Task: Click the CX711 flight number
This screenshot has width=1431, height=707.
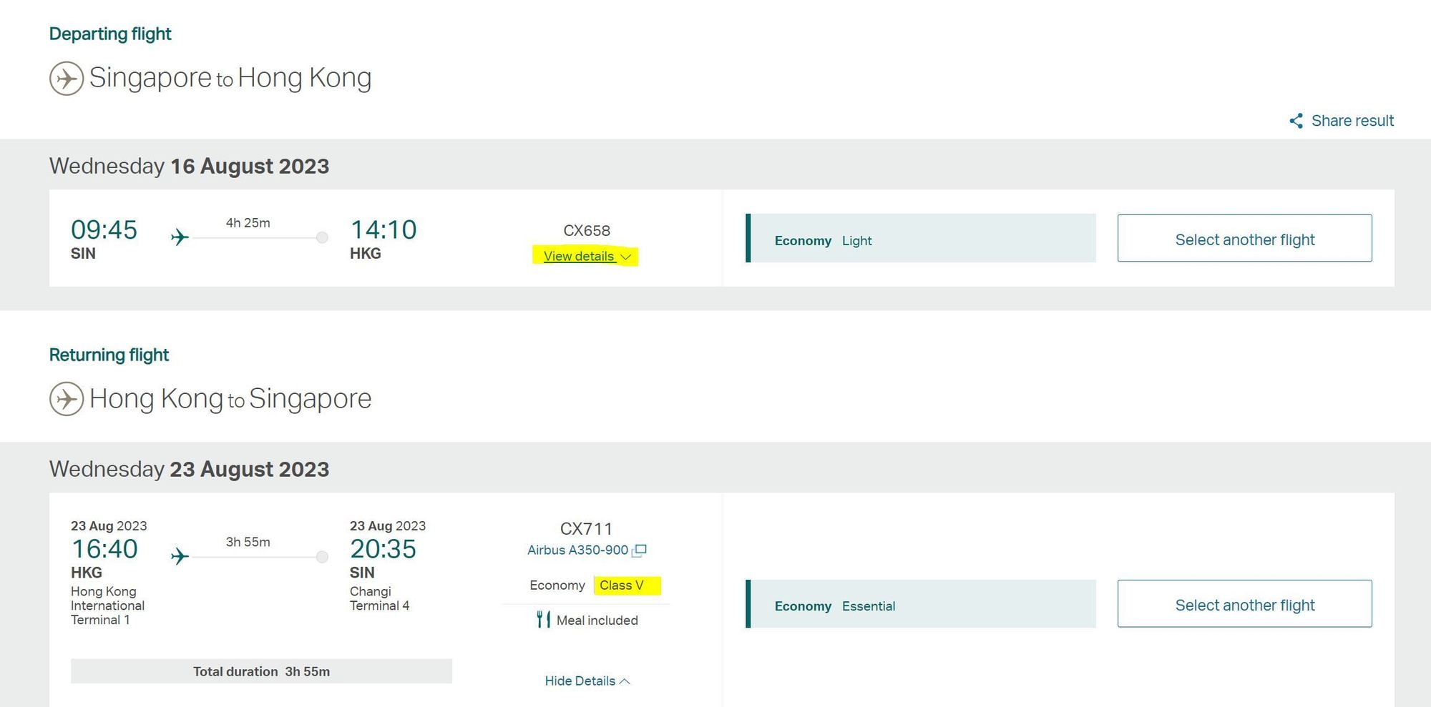Action: click(585, 528)
